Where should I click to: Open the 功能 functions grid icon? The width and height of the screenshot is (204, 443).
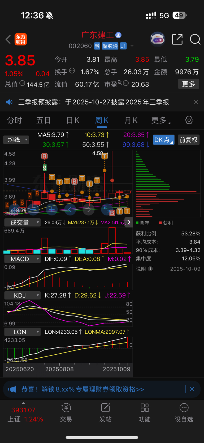[145, 408]
